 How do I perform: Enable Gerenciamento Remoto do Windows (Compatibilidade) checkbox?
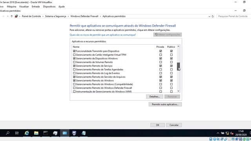coord(74,84)
